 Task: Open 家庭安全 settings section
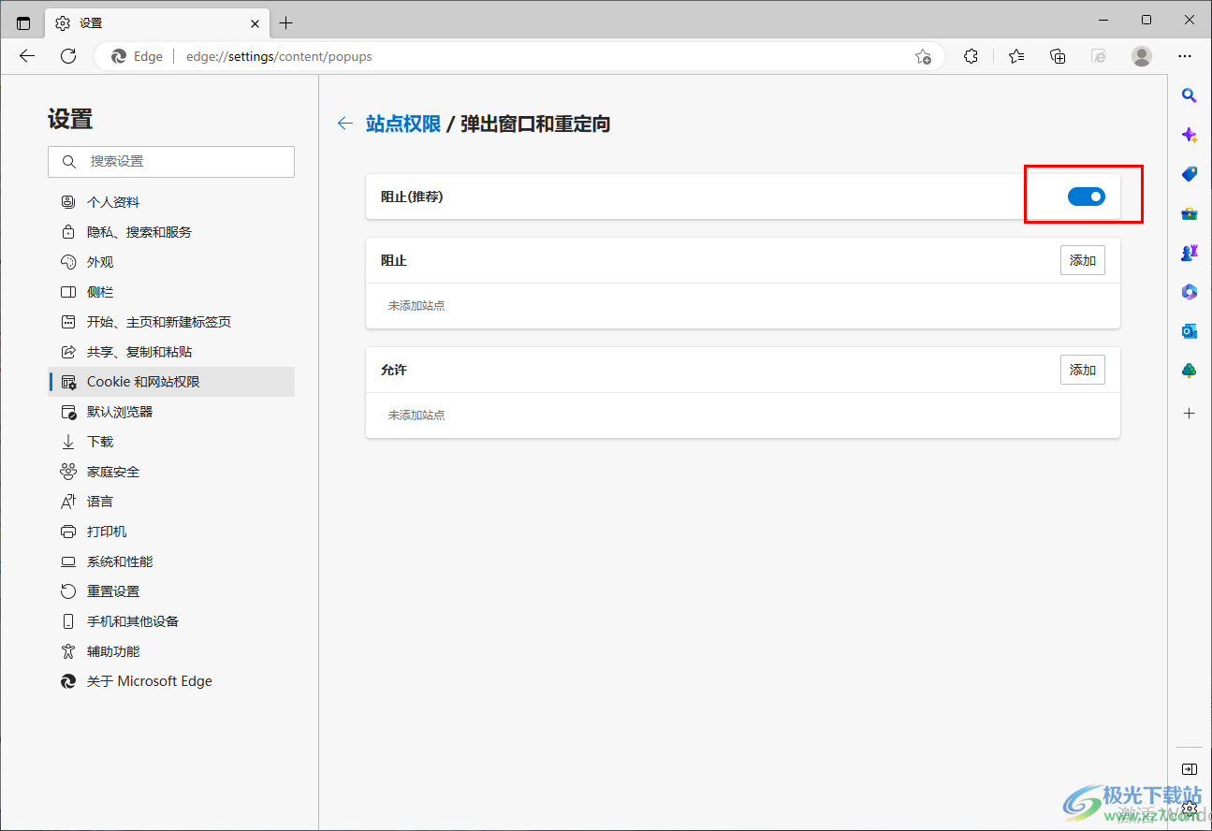tap(171, 472)
